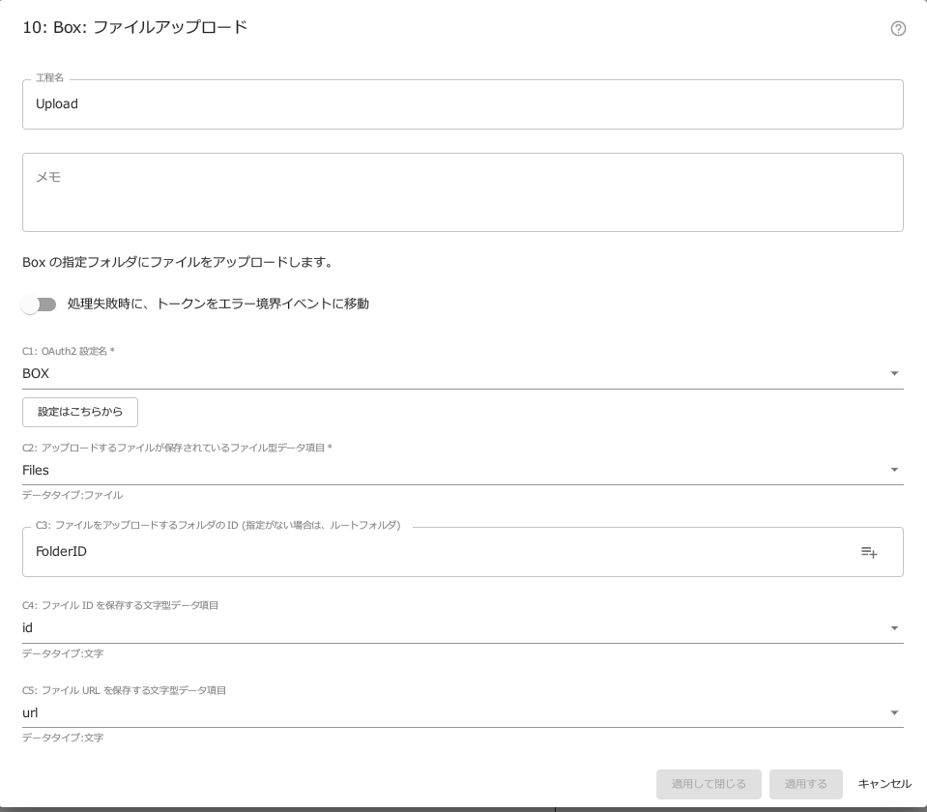
Task: Click the データタイプ:文字 hint under the id dropdown
Action: (63, 653)
